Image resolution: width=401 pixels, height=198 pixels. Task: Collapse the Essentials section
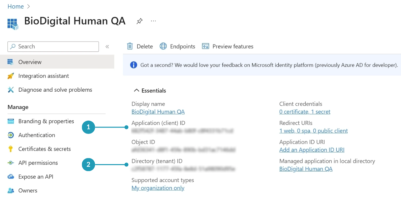[150, 90]
